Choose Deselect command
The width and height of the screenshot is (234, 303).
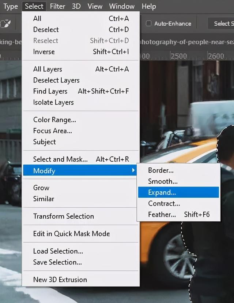point(81,30)
